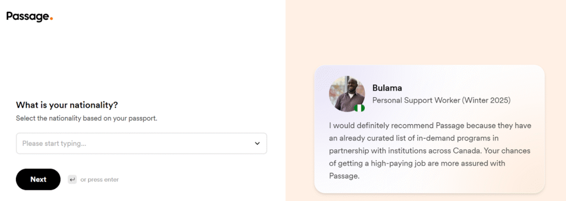Open Bulama's profile photo
The height and width of the screenshot is (201, 566).
pyautogui.click(x=347, y=93)
